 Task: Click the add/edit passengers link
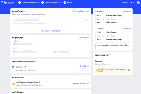pos(51,31)
